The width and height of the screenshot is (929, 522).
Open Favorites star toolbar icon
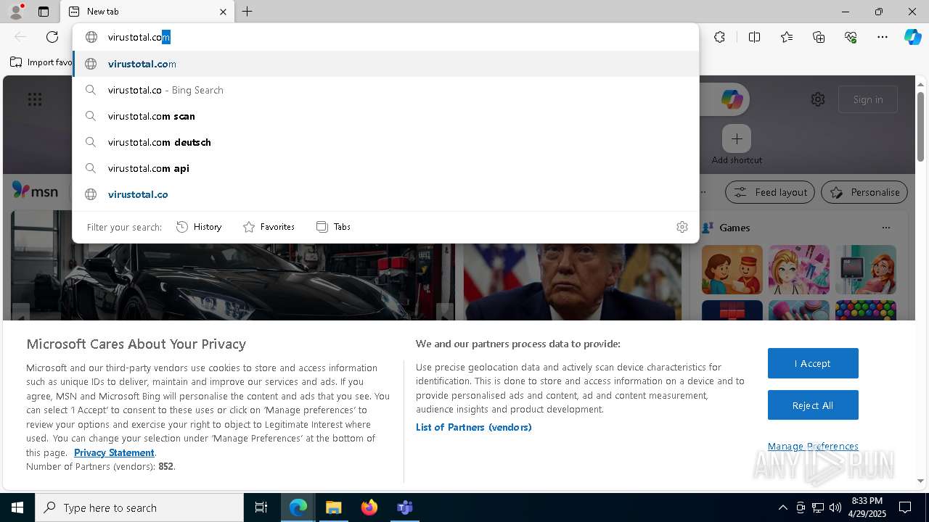pos(787,37)
